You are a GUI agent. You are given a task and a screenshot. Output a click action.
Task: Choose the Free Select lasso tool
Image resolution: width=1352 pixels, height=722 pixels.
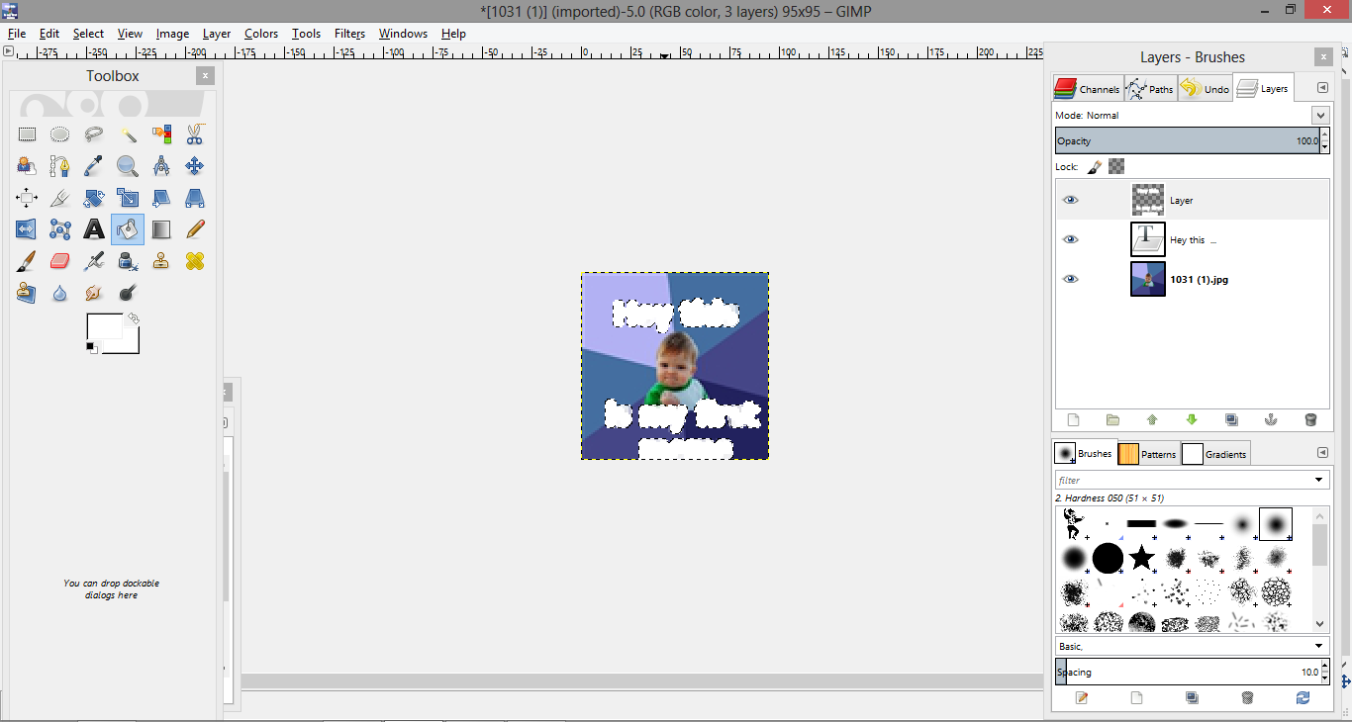[x=94, y=135]
